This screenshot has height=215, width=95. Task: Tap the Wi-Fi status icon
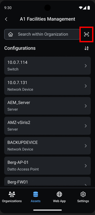pos(80,8)
